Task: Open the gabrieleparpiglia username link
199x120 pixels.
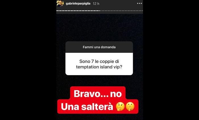Action: [78, 3]
